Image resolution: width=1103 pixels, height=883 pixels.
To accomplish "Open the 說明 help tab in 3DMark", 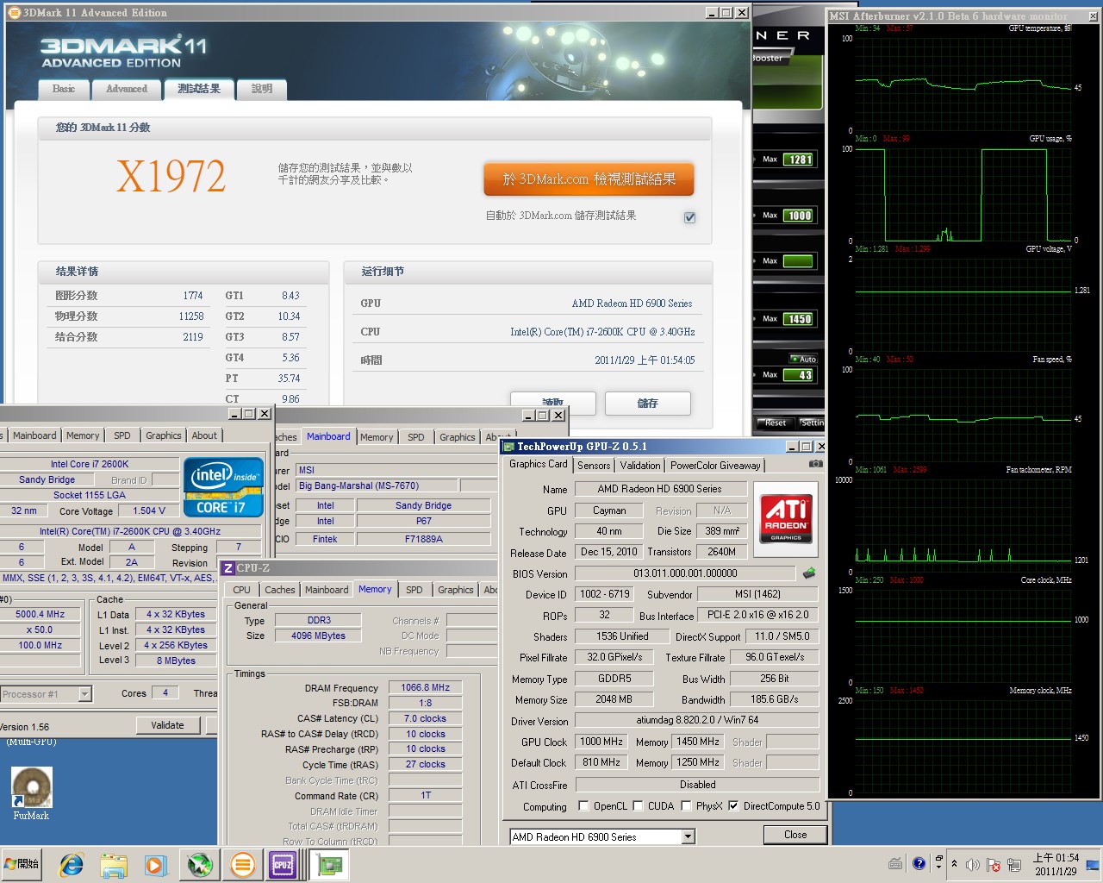I will [x=262, y=89].
